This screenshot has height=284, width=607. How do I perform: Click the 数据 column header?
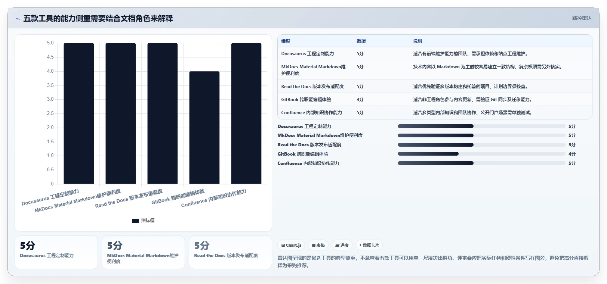coord(361,41)
